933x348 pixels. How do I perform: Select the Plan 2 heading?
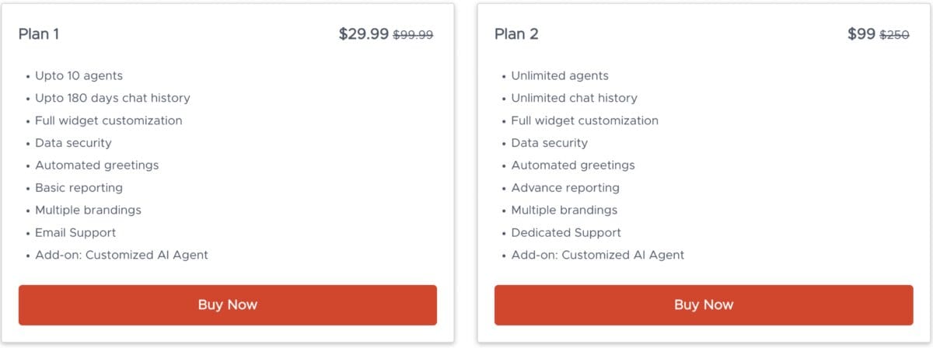tap(516, 34)
